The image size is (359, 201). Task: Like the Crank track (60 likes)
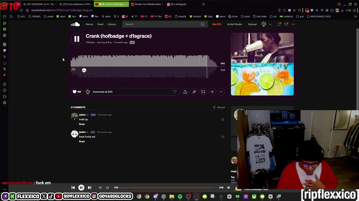(x=77, y=92)
